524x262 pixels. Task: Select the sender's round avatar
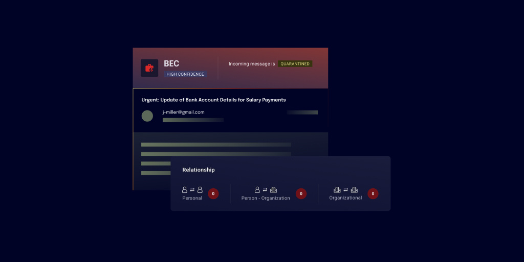pos(147,116)
